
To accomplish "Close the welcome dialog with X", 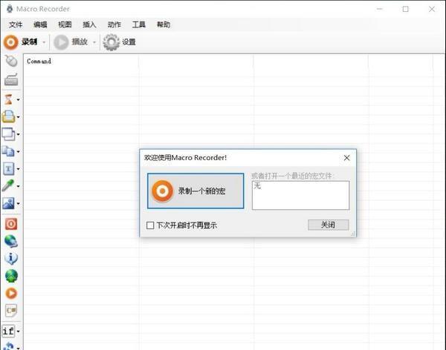I will click(x=346, y=158).
